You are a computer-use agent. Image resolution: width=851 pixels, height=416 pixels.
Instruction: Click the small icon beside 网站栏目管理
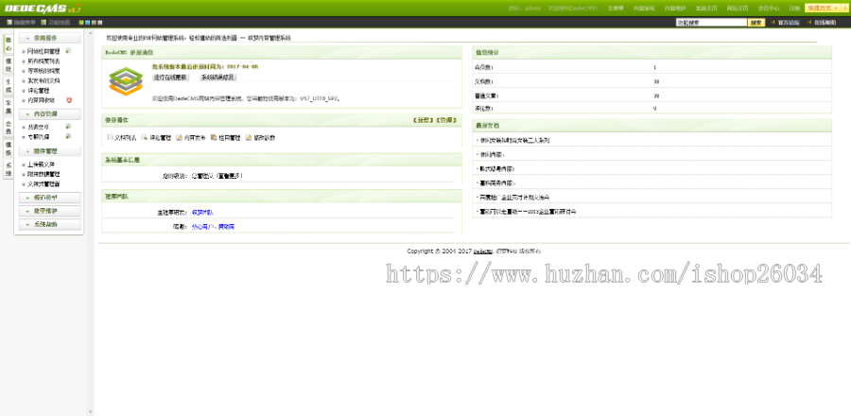pos(68,50)
